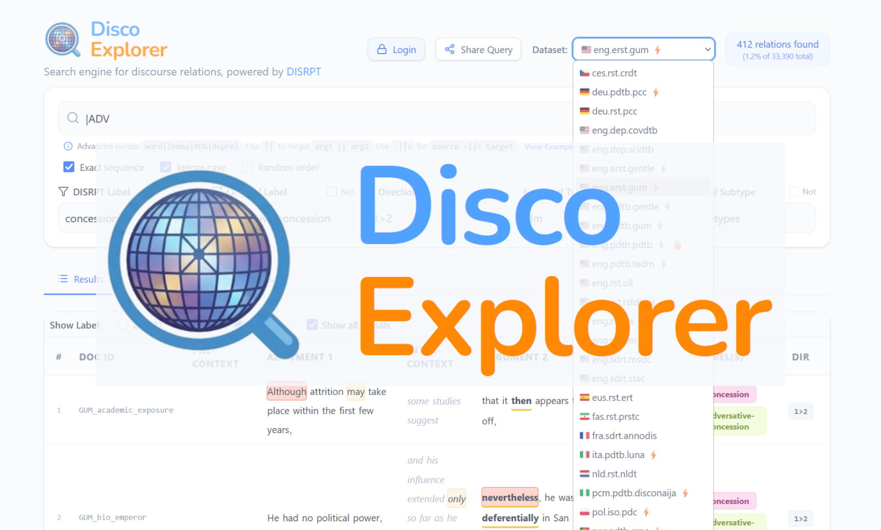Select nld.rst.nldt from the dataset list
The image size is (881, 530).
click(643, 474)
